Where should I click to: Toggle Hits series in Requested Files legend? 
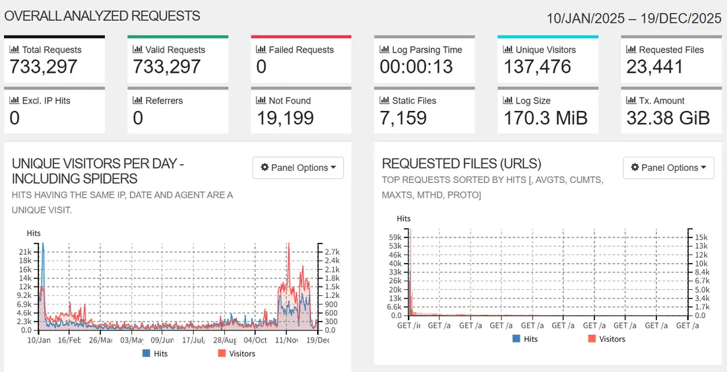tap(525, 339)
